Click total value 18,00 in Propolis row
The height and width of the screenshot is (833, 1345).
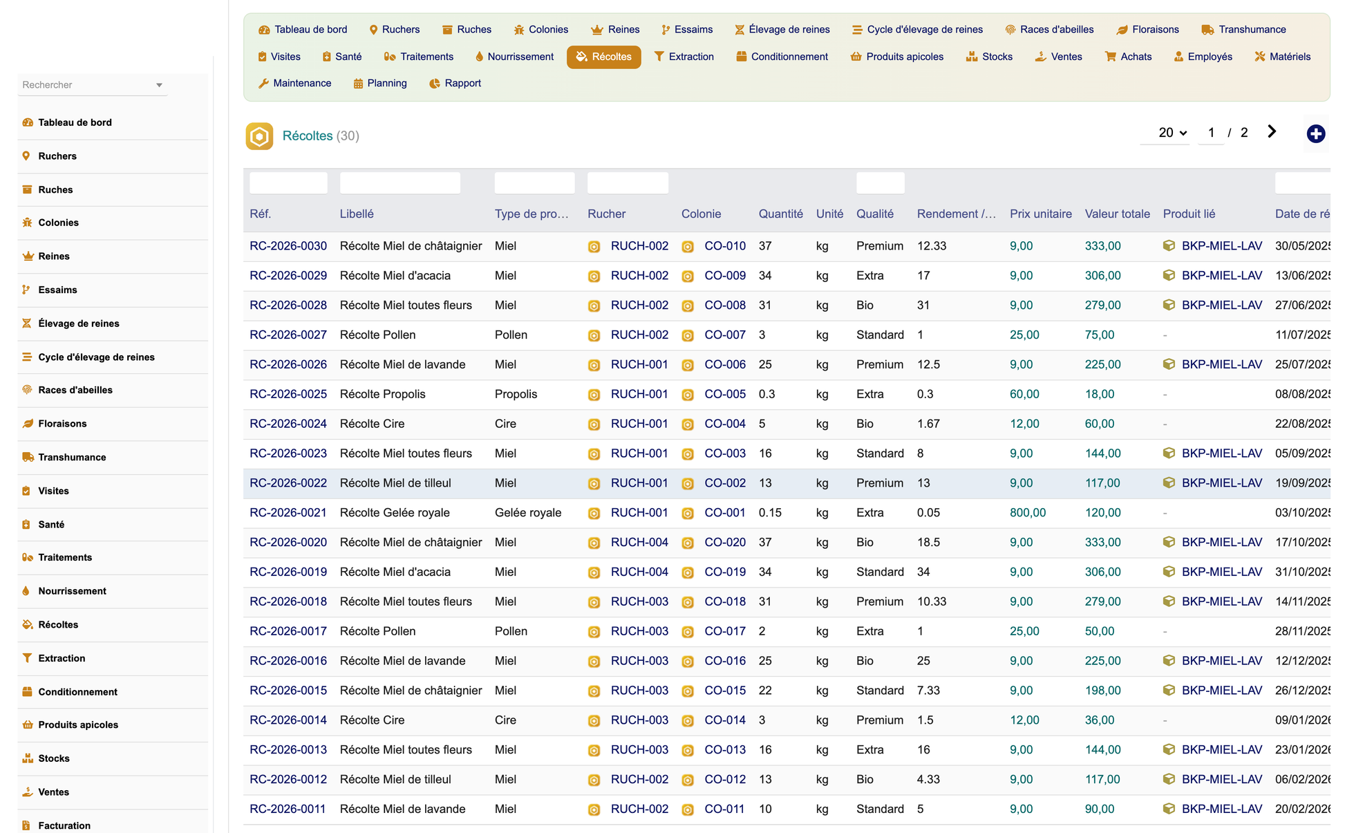[1099, 395]
